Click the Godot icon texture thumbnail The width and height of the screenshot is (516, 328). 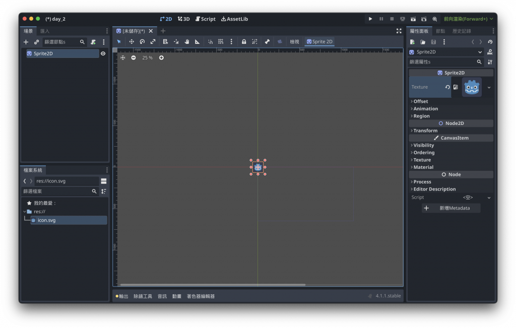point(472,87)
